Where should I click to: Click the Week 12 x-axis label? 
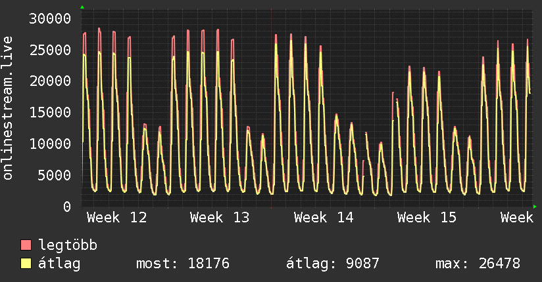click(x=116, y=217)
